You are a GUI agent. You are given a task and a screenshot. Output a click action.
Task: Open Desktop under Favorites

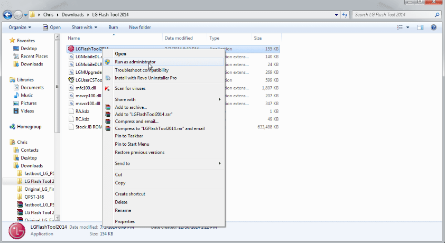pyautogui.click(x=29, y=49)
